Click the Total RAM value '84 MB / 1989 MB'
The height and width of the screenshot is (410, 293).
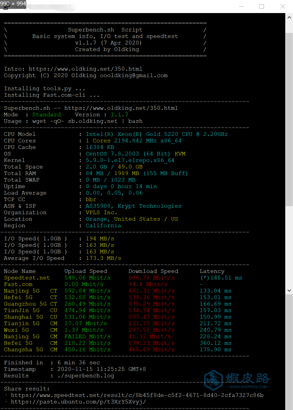(x=112, y=173)
